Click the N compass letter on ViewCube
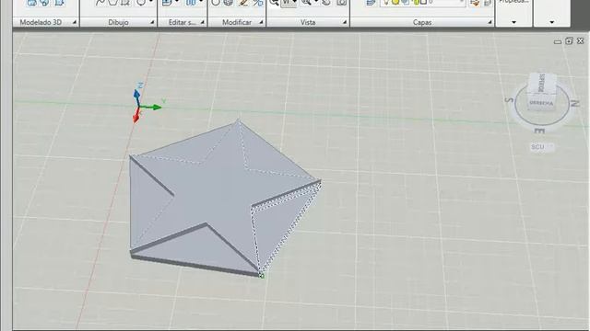This screenshot has width=590, height=331. [575, 103]
